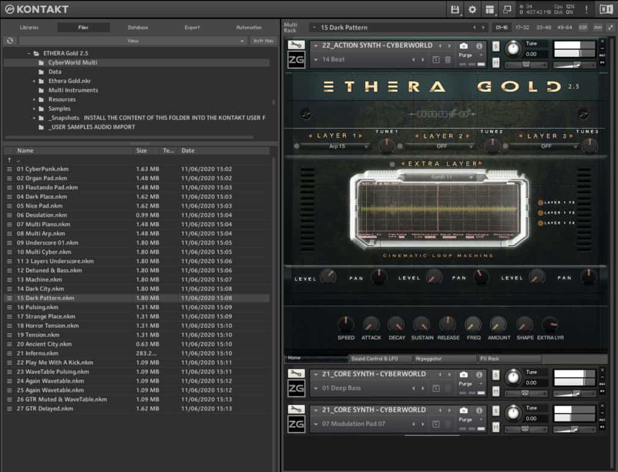Click the SPEED knob

(346, 324)
